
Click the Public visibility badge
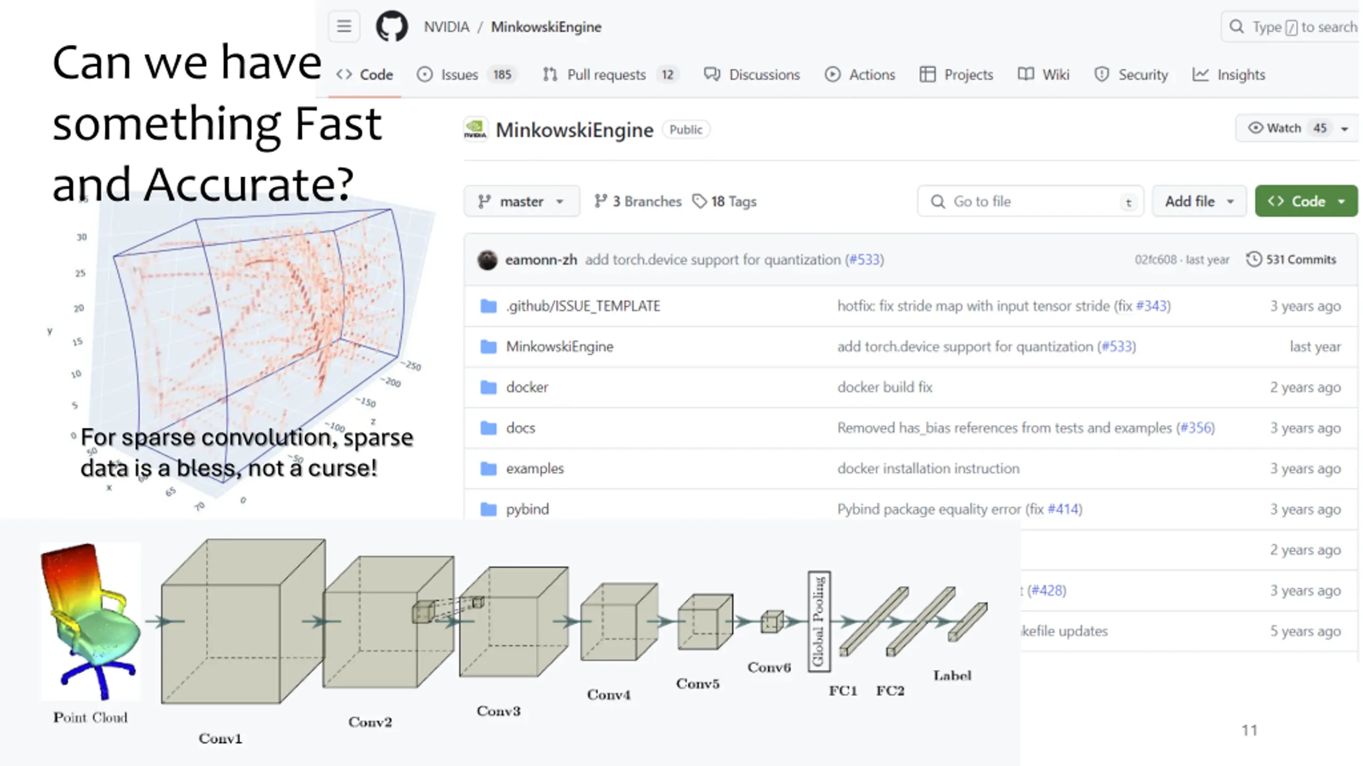(x=686, y=129)
